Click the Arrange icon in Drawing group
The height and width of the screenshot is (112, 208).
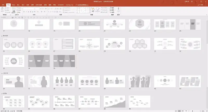tap(93, 9)
